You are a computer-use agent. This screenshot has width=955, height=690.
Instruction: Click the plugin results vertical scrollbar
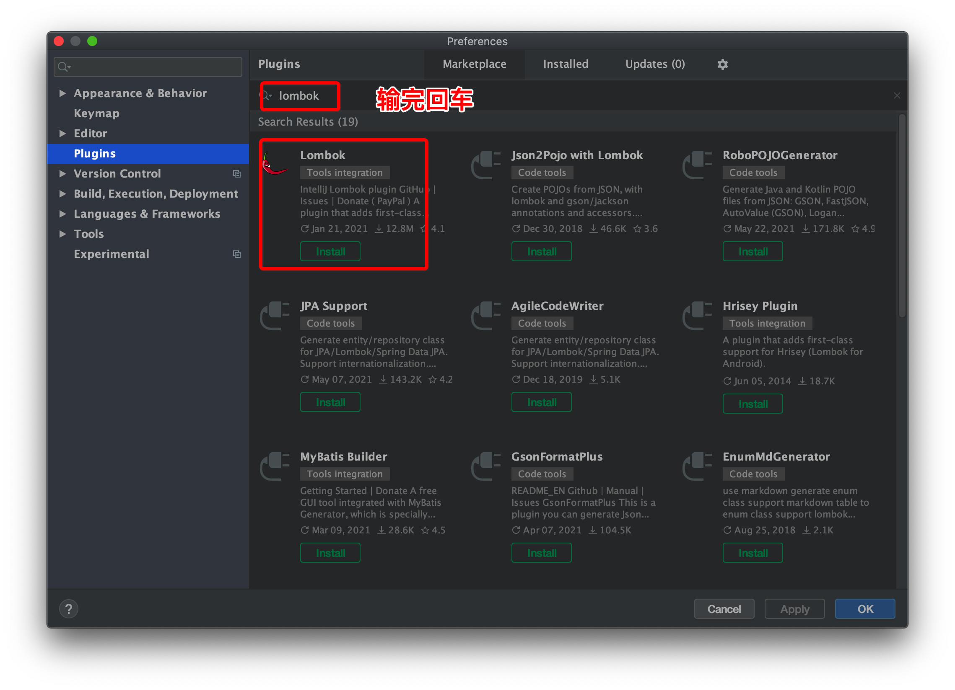point(901,216)
